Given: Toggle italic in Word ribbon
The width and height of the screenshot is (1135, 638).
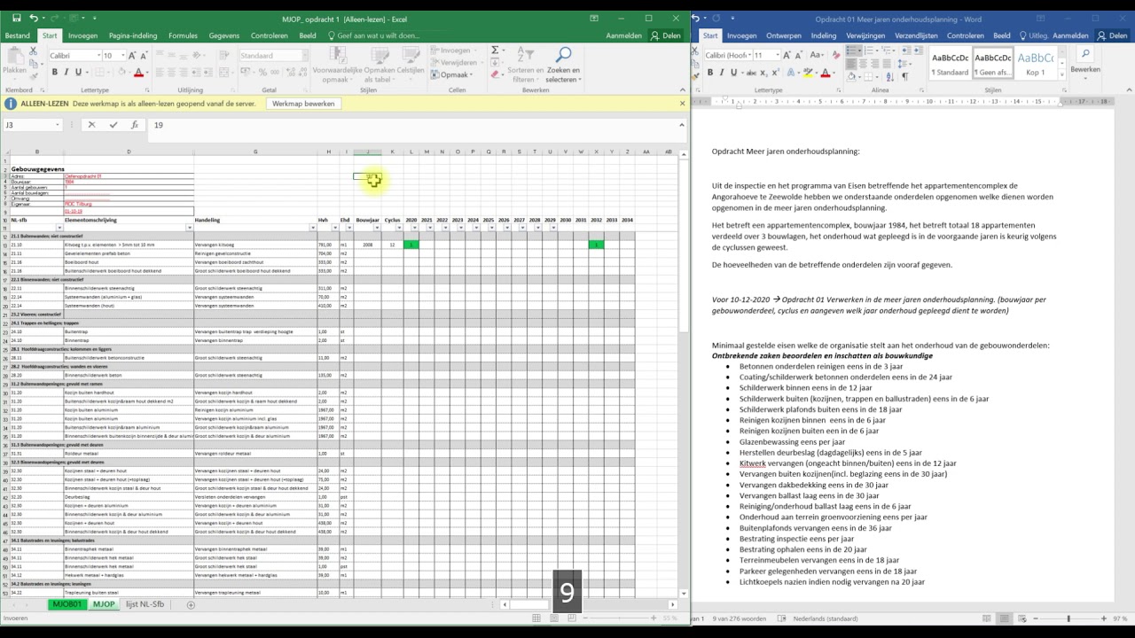Looking at the screenshot, I should point(721,73).
